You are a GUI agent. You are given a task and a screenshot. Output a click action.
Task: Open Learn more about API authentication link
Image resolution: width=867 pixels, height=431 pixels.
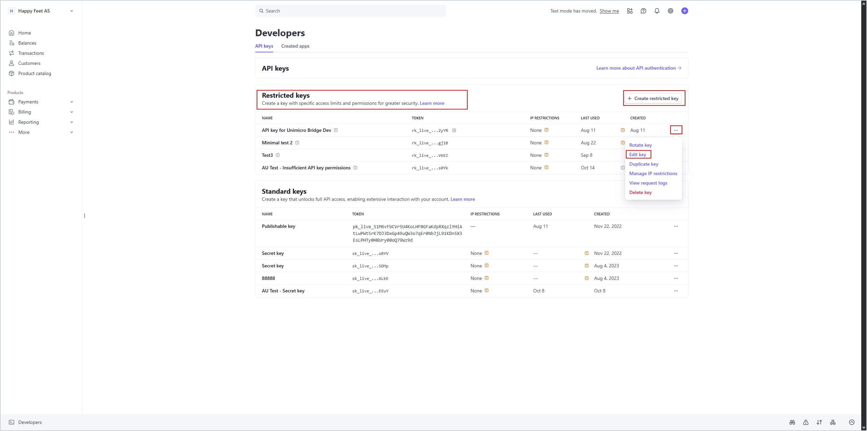pos(638,68)
